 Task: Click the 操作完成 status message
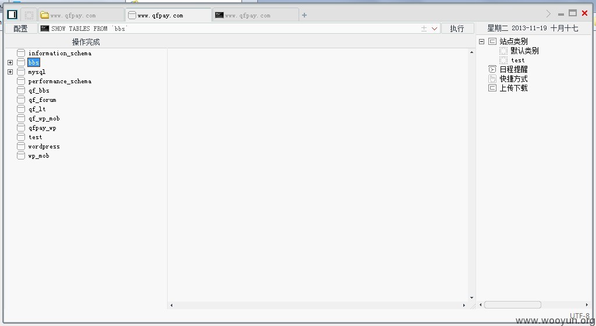pos(86,42)
